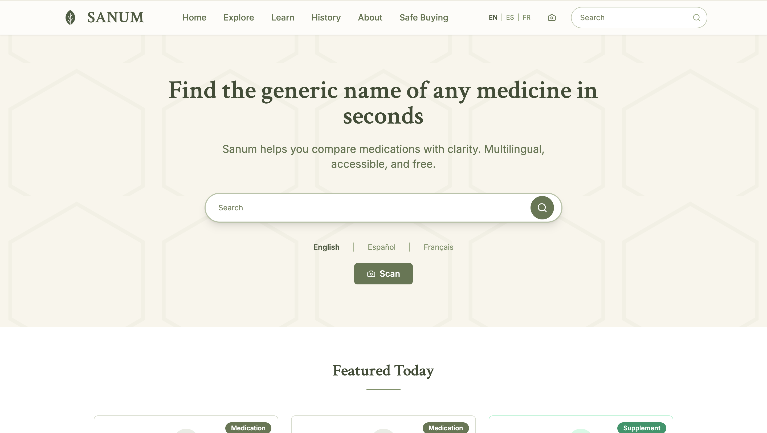767x433 pixels.
Task: Open the About page
Action: 370,17
